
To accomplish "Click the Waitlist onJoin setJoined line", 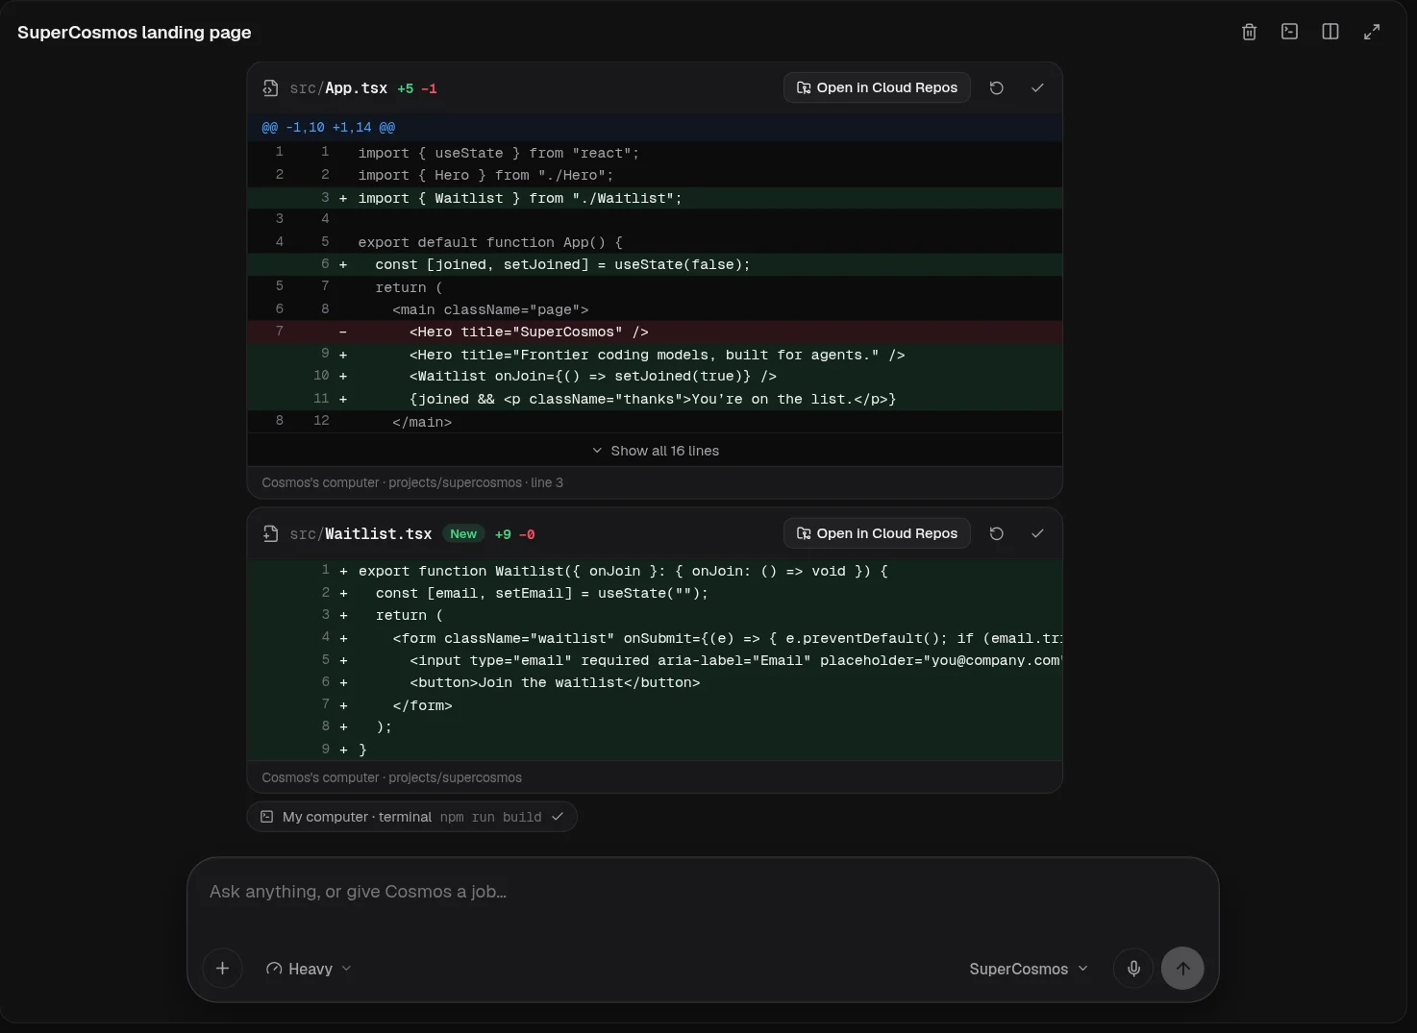I will 655,376.
